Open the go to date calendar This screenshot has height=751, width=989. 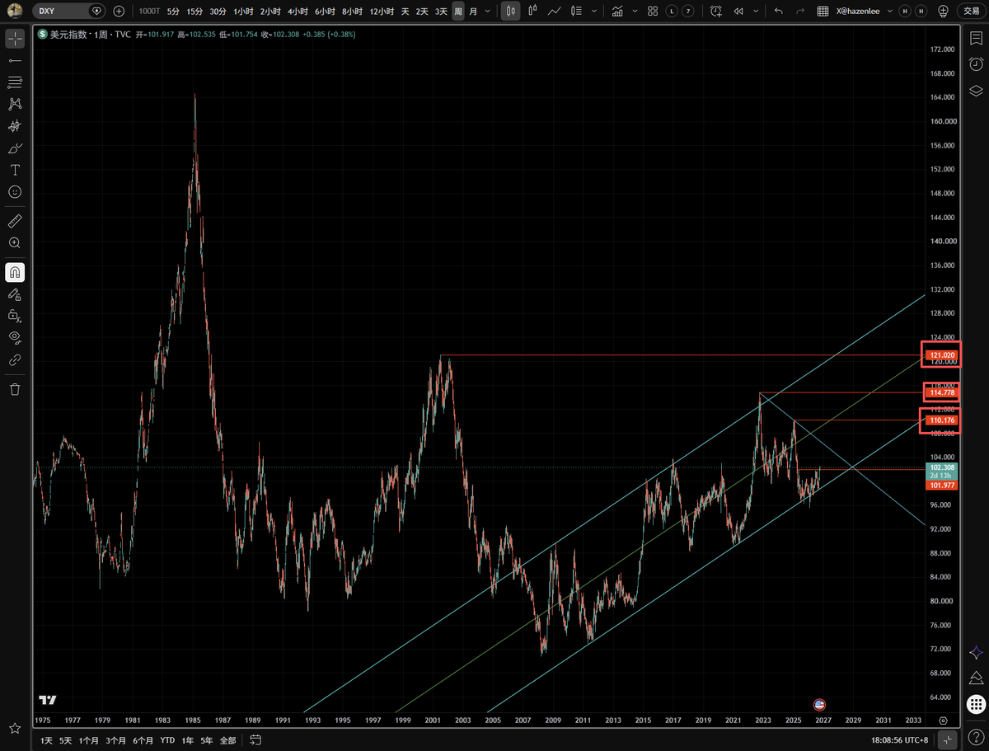pos(255,739)
